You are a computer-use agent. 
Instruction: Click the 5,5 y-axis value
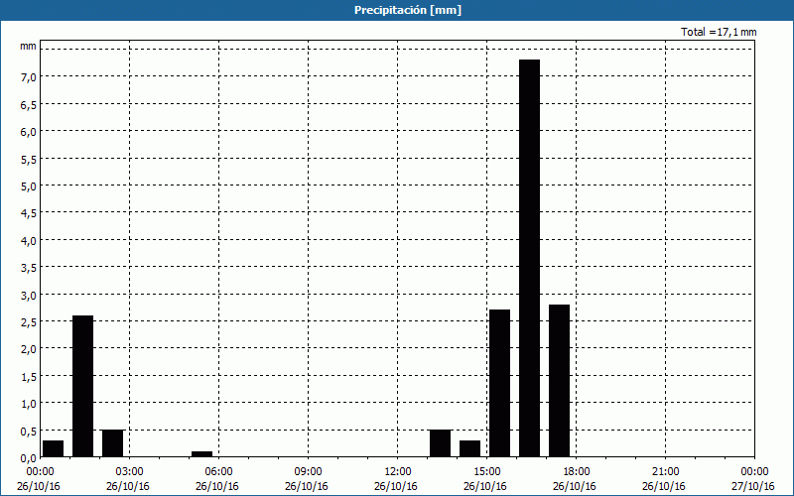tap(29, 159)
